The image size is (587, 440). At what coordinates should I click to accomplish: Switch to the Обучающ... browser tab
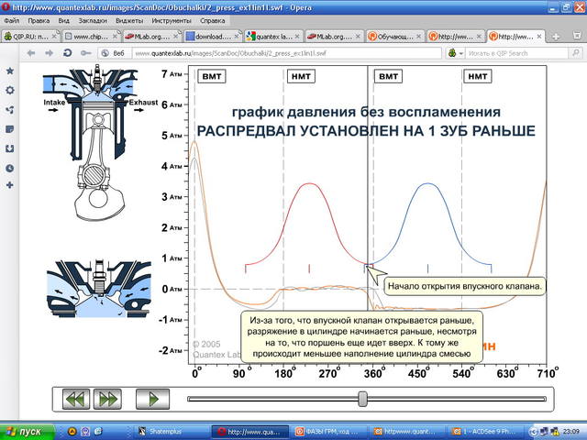393,37
